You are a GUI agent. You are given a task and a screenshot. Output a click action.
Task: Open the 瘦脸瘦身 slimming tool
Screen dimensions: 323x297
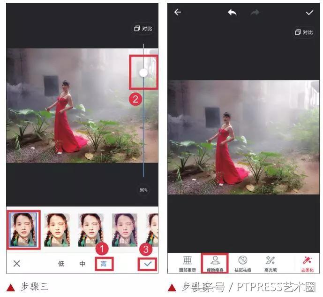coord(215,264)
